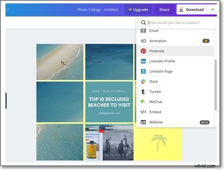Image resolution: width=224 pixels, height=170 pixels.
Task: Select the Tri-X Factor film photo
Action: [109, 143]
